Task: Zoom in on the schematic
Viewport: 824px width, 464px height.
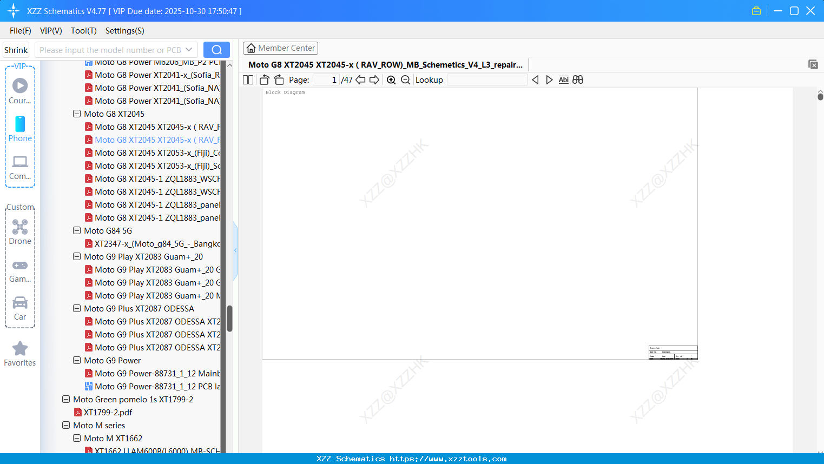Action: (391, 80)
